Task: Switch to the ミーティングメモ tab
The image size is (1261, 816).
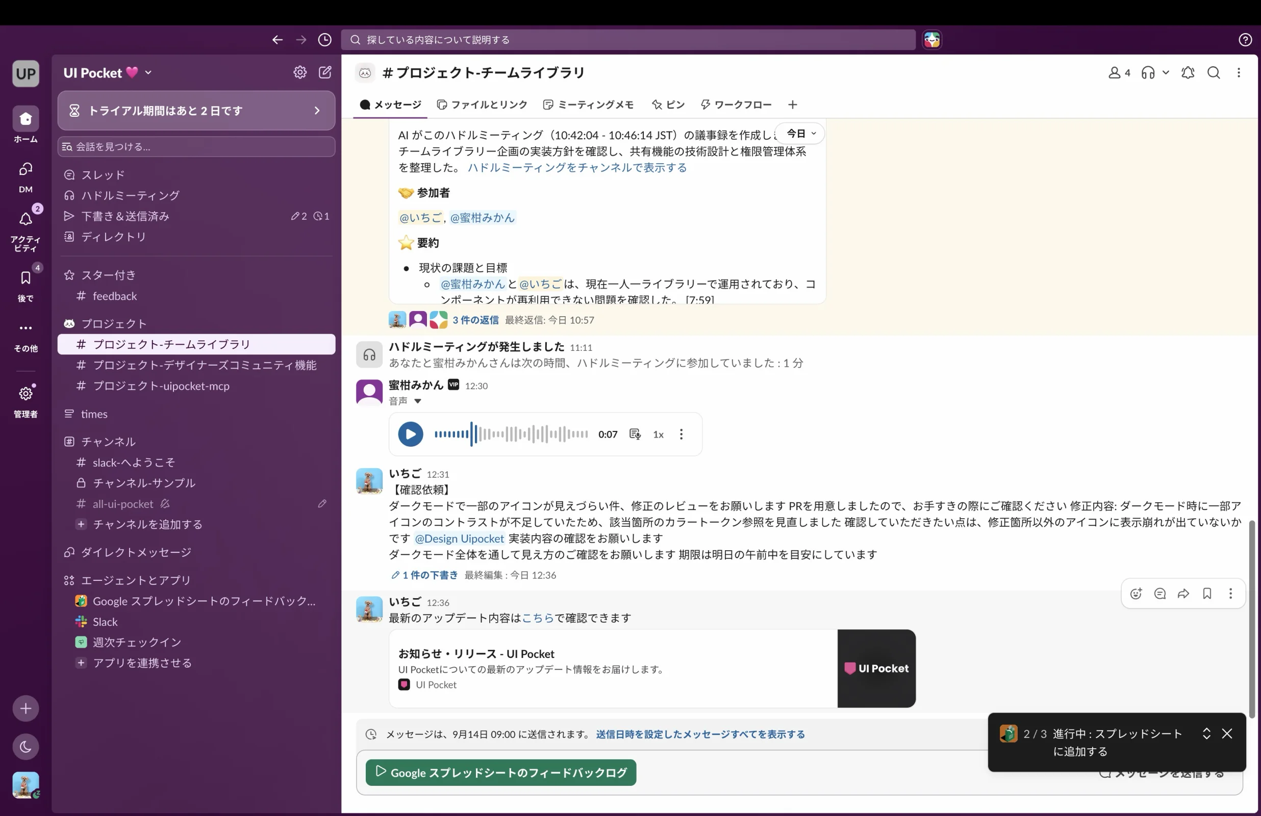Action: 589,105
